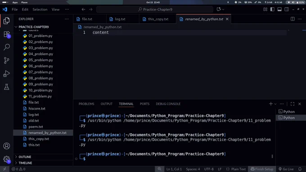Close the renamed_by_python.txt tab
This screenshot has height=172, width=306.
point(227,19)
